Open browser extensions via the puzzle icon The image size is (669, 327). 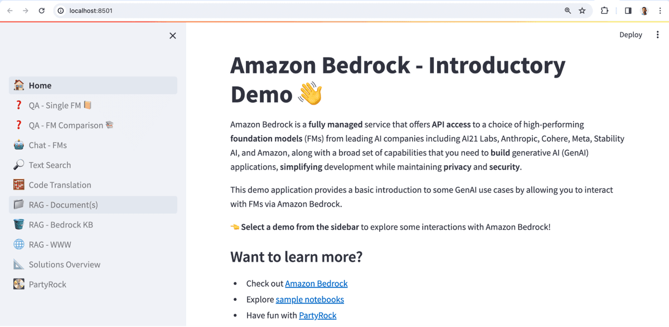click(604, 10)
